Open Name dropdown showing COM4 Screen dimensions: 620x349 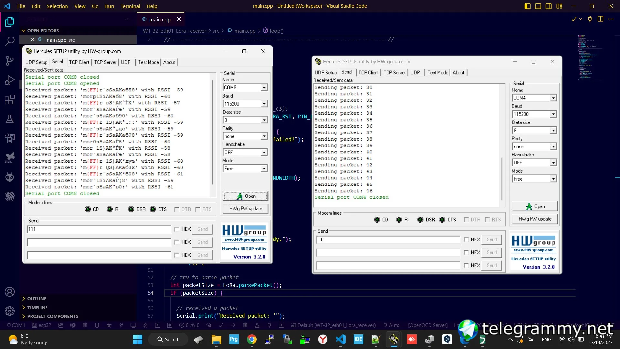[553, 98]
